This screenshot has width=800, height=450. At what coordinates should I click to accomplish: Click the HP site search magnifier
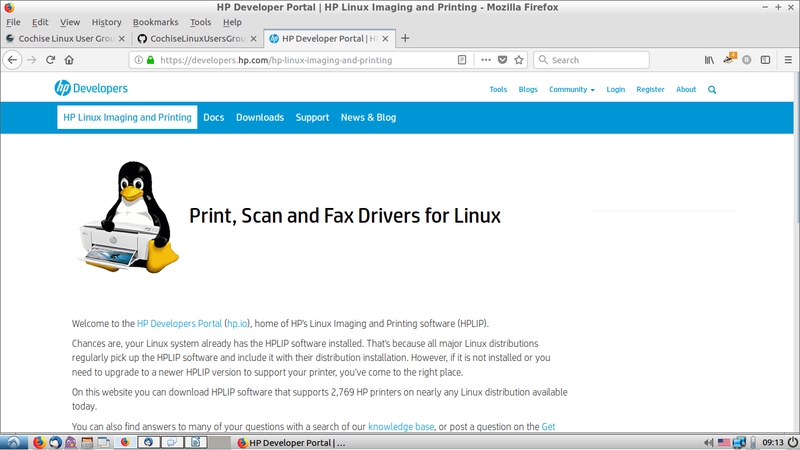(x=712, y=90)
